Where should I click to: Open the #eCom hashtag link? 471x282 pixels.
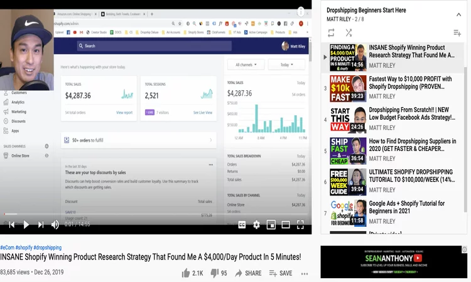tap(7, 248)
